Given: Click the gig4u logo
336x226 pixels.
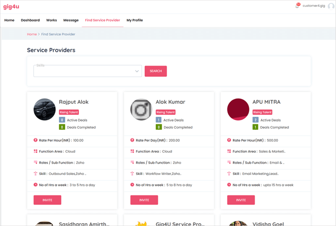Looking at the screenshot, I should point(11,6).
